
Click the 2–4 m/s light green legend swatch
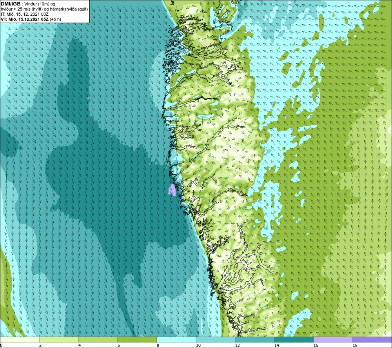point(59,339)
